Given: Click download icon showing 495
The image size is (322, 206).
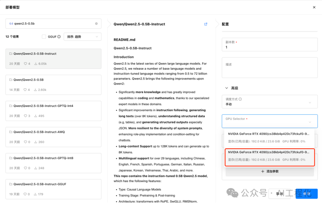Looking at the screenshot, I should (36, 116).
